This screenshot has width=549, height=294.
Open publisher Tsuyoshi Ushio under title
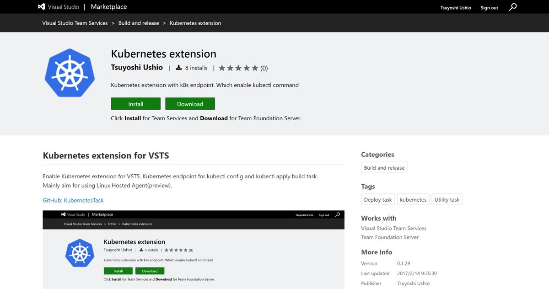point(137,67)
